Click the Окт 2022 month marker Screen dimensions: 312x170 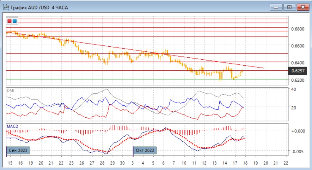click(x=145, y=150)
